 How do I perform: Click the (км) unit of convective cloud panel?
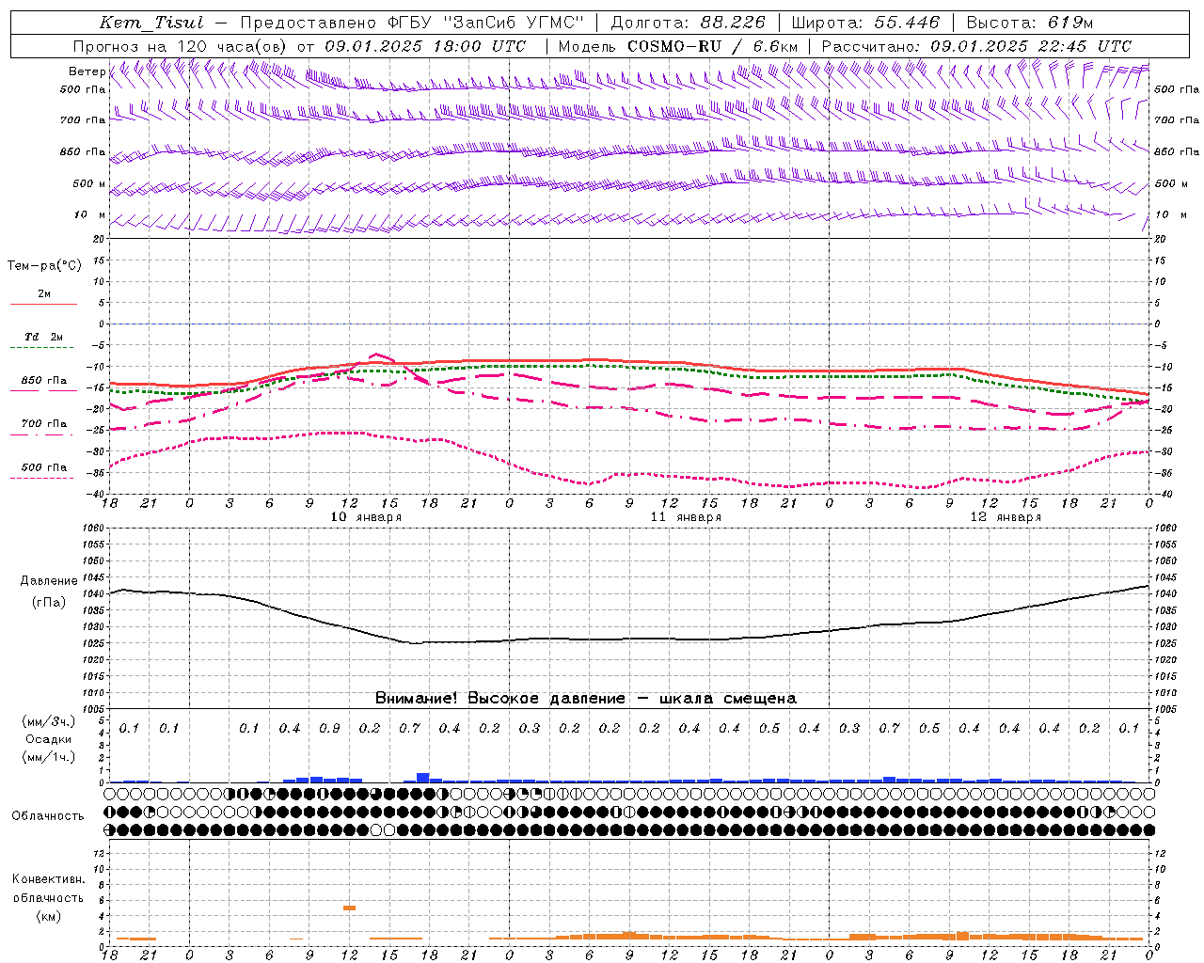tap(48, 916)
